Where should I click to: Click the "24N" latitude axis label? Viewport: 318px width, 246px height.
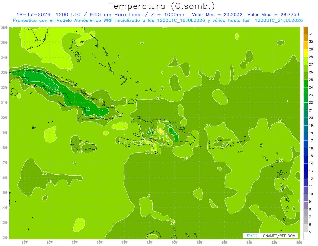4,58
